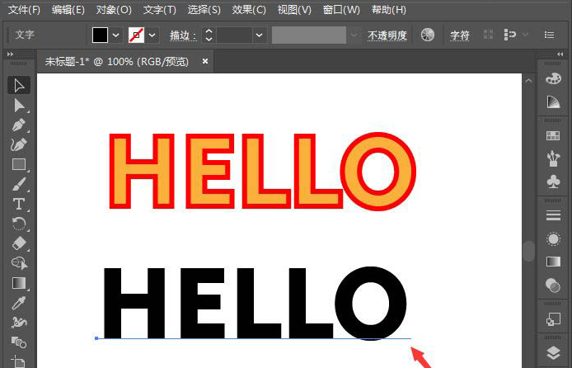572x368 pixels.
Task: Open the control bar panel menu list icon
Action: pyautogui.click(x=549, y=35)
